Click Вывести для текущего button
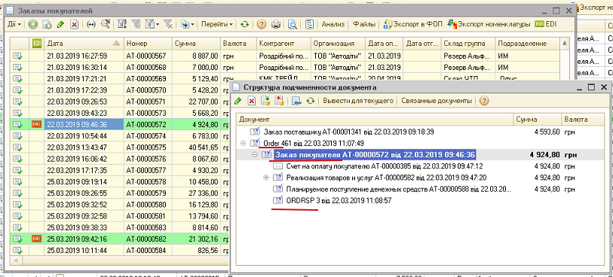Viewport: 613px width, 277px height. [x=357, y=101]
